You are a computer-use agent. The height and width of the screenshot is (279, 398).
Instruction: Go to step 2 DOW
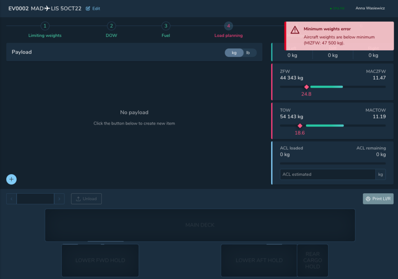pos(112,30)
